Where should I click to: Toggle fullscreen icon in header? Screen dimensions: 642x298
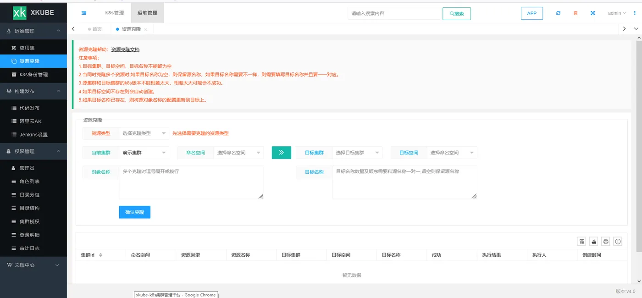click(x=592, y=13)
